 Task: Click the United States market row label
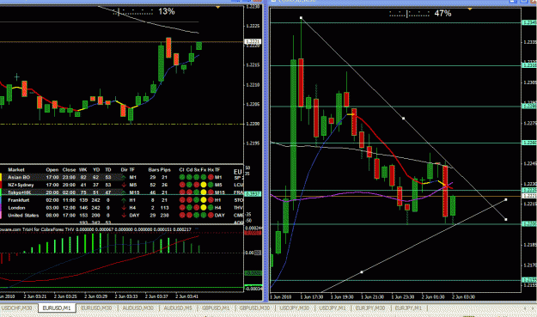click(23, 216)
